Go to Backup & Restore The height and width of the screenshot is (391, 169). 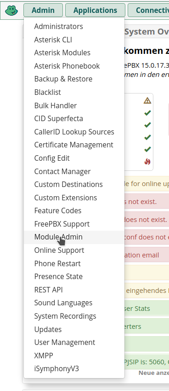pos(74,79)
